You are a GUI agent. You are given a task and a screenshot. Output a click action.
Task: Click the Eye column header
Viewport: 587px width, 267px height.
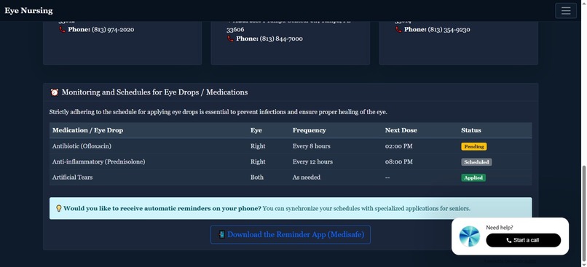256,130
